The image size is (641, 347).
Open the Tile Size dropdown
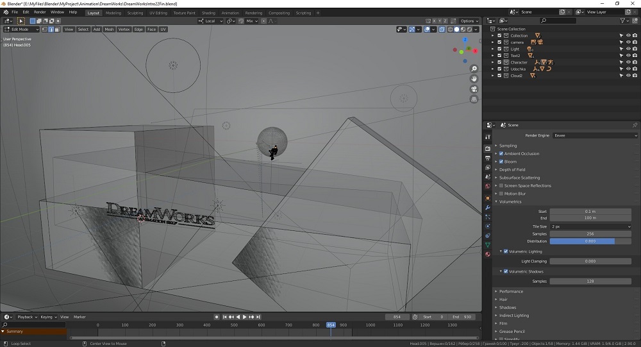click(590, 226)
